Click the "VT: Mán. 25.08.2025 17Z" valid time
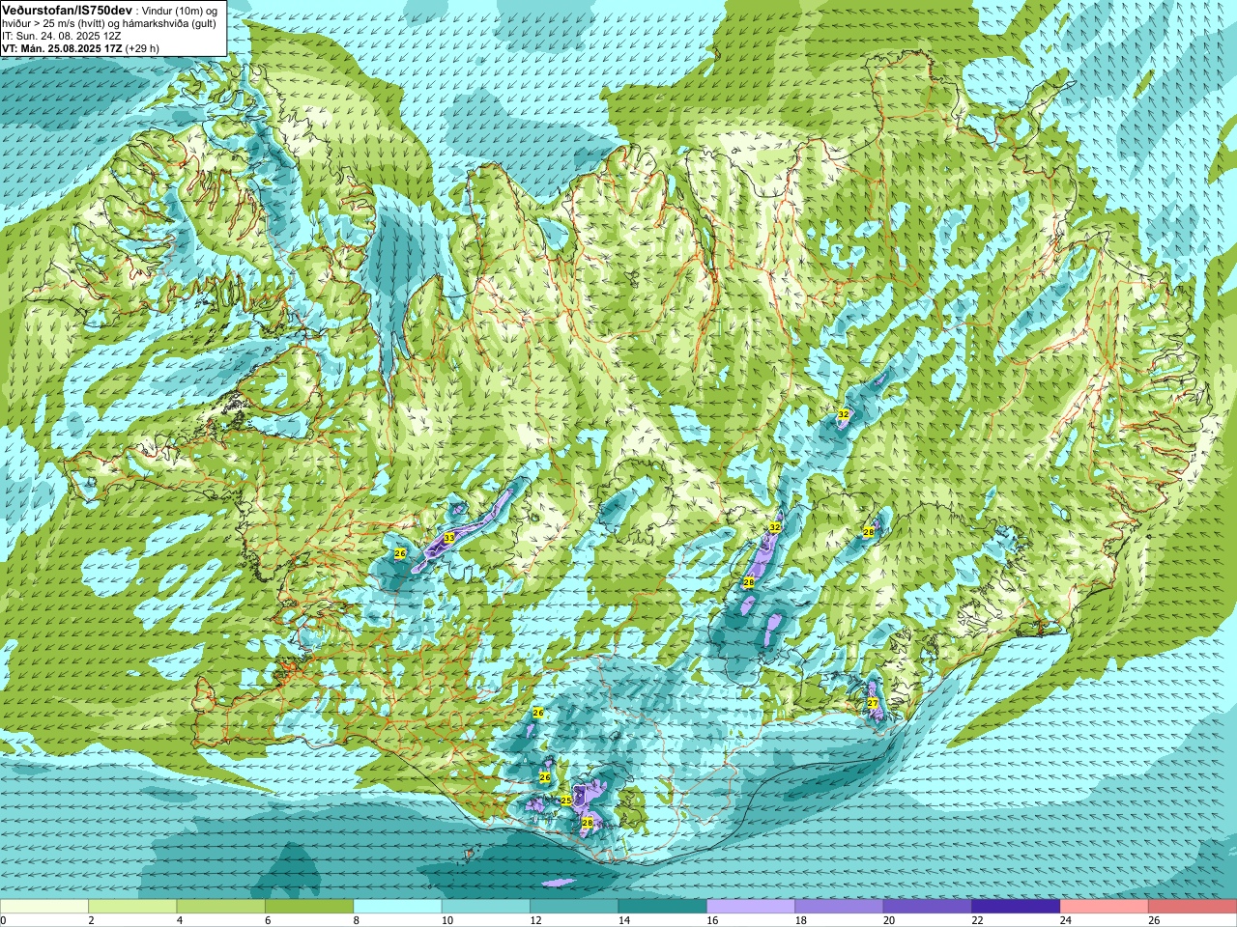The image size is (1237, 927). point(62,47)
